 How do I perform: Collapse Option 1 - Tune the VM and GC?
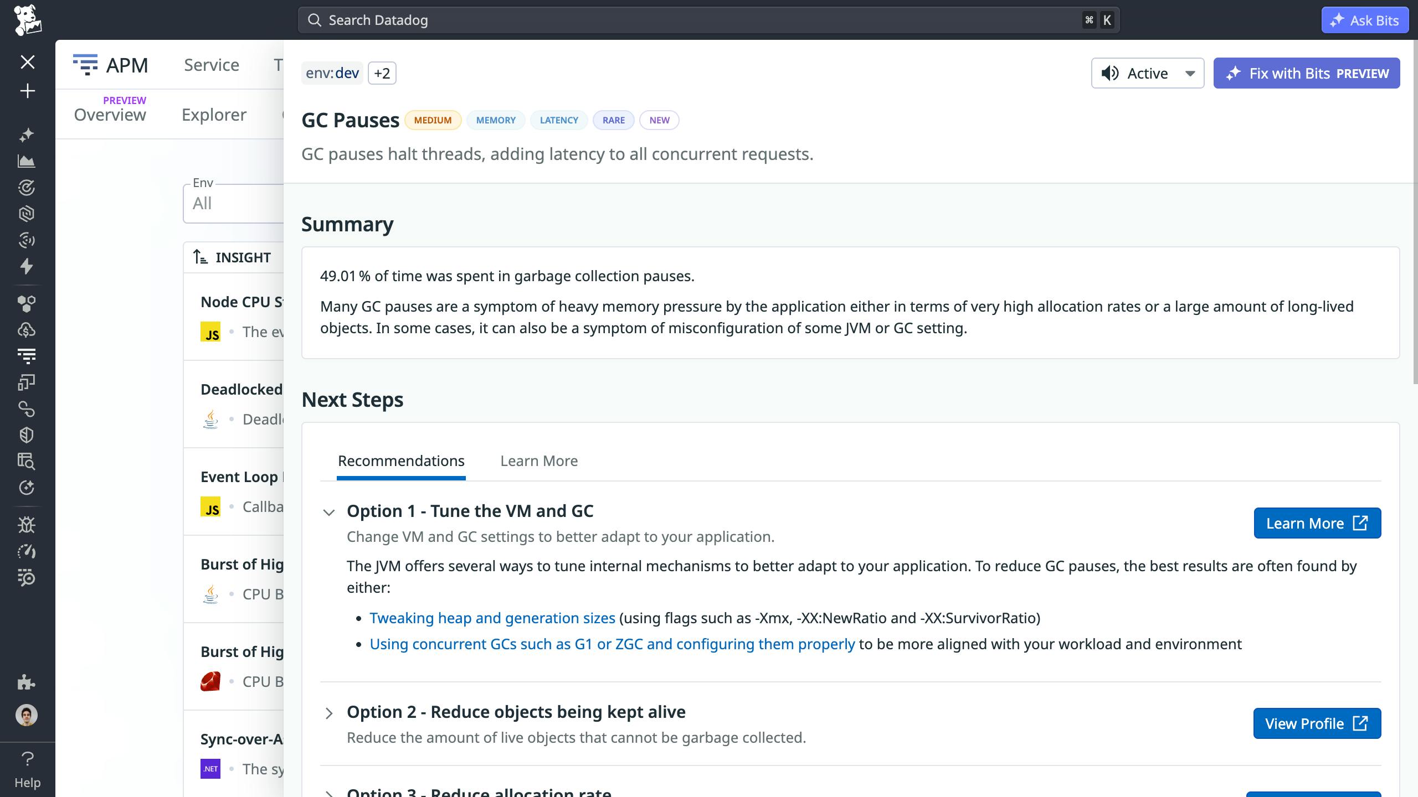pyautogui.click(x=330, y=512)
